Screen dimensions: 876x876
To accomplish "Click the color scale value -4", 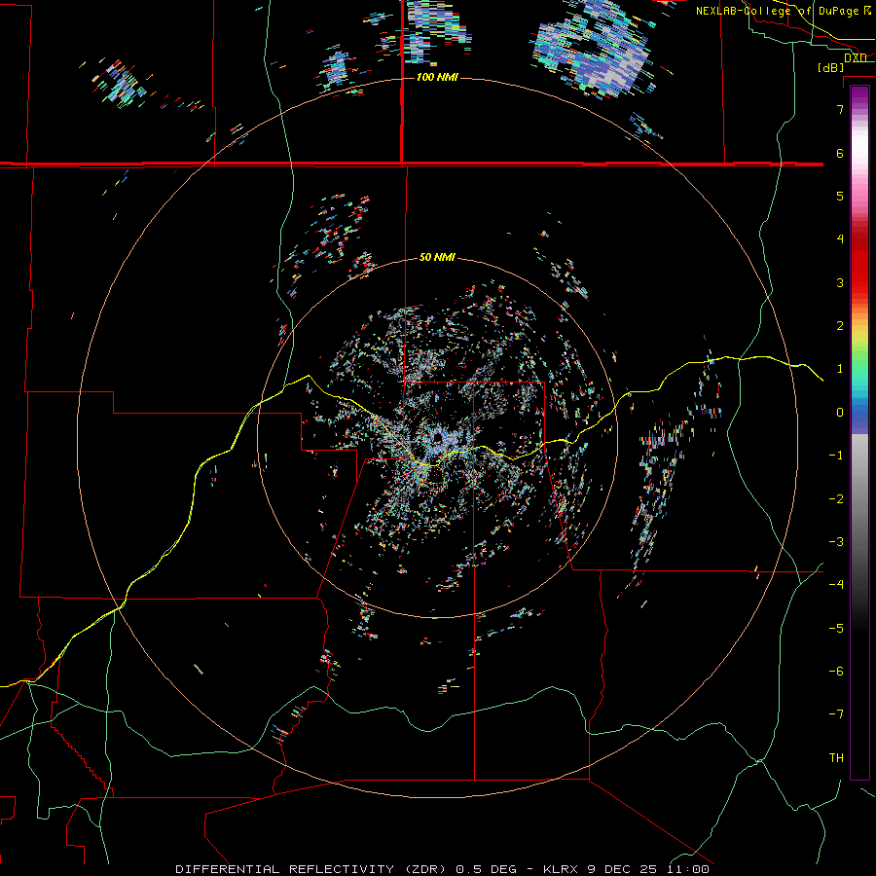I will point(836,585).
